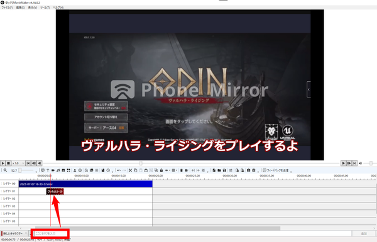Click the レイヤー 00 layer header

[x=9, y=184]
